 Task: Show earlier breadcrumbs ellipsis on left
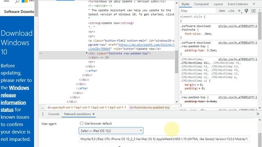click(42, 108)
